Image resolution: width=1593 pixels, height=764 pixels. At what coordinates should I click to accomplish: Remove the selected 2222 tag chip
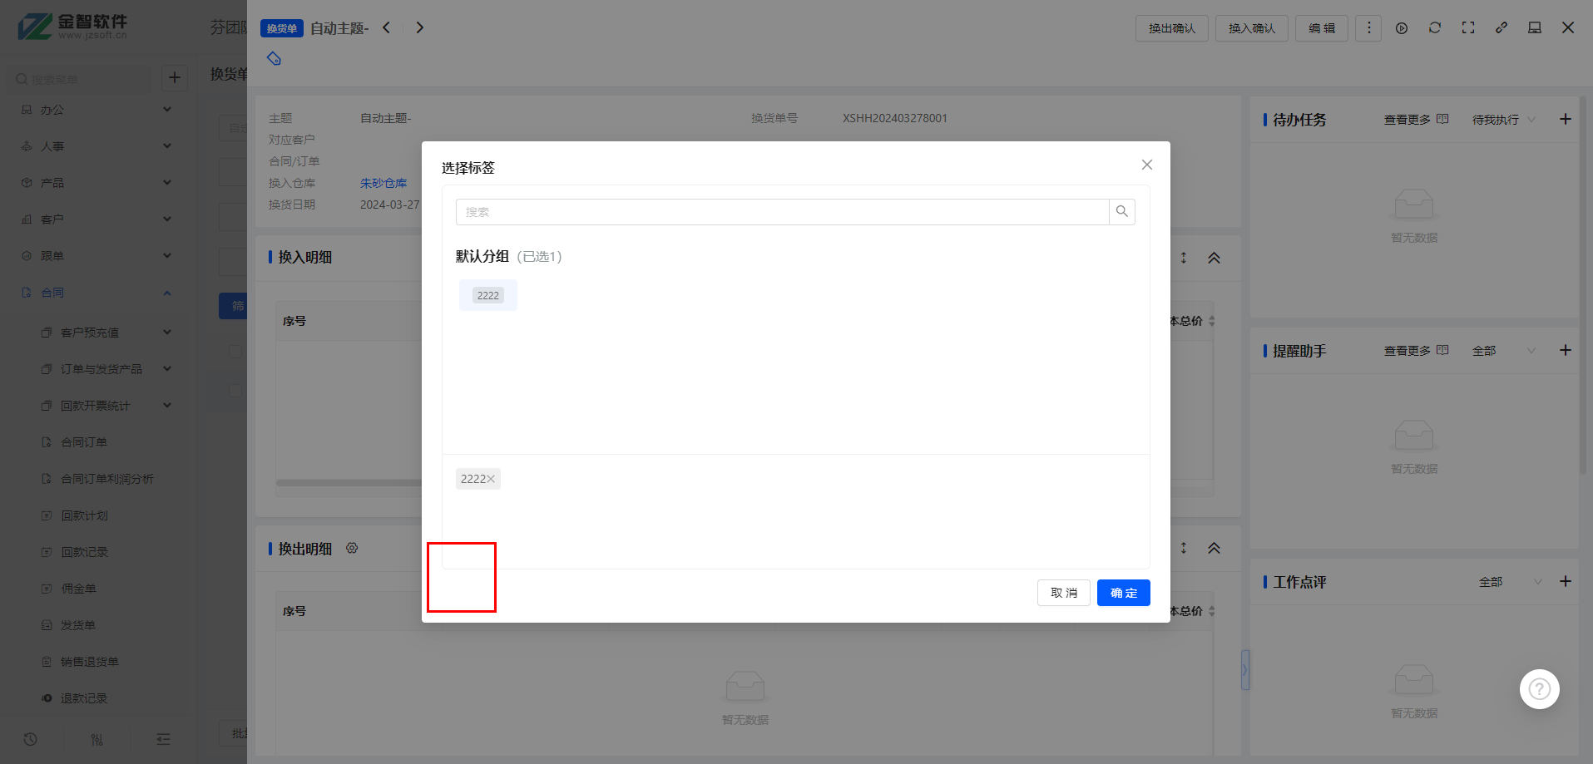click(491, 479)
